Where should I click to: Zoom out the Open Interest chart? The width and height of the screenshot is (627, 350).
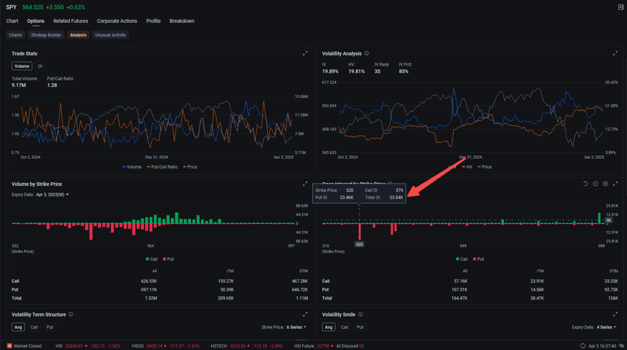click(x=595, y=184)
